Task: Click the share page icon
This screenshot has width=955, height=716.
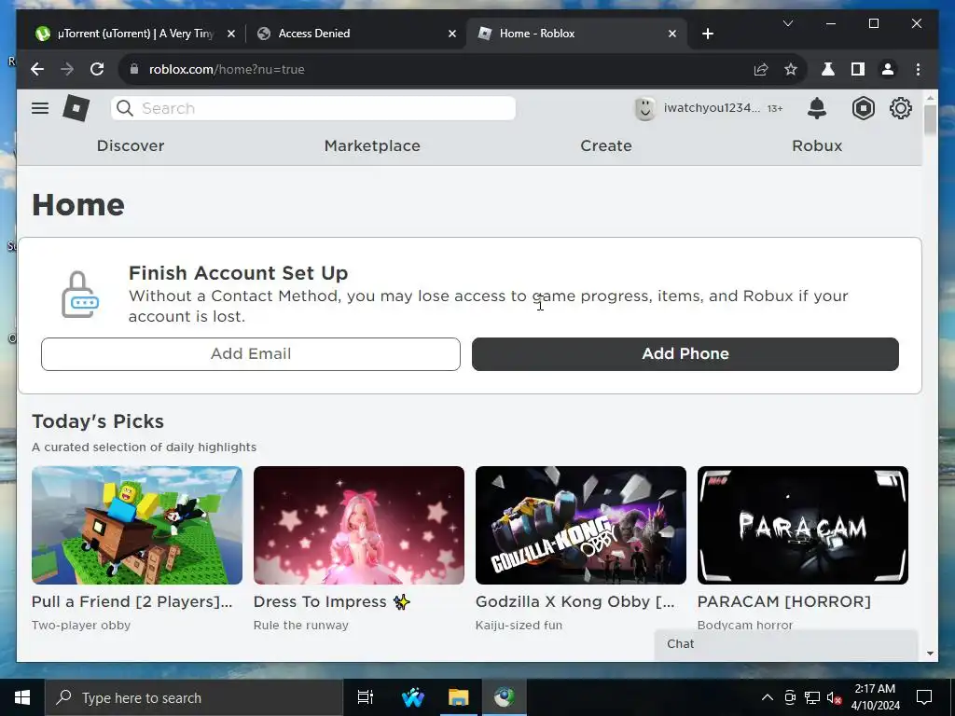Action: 761,69
